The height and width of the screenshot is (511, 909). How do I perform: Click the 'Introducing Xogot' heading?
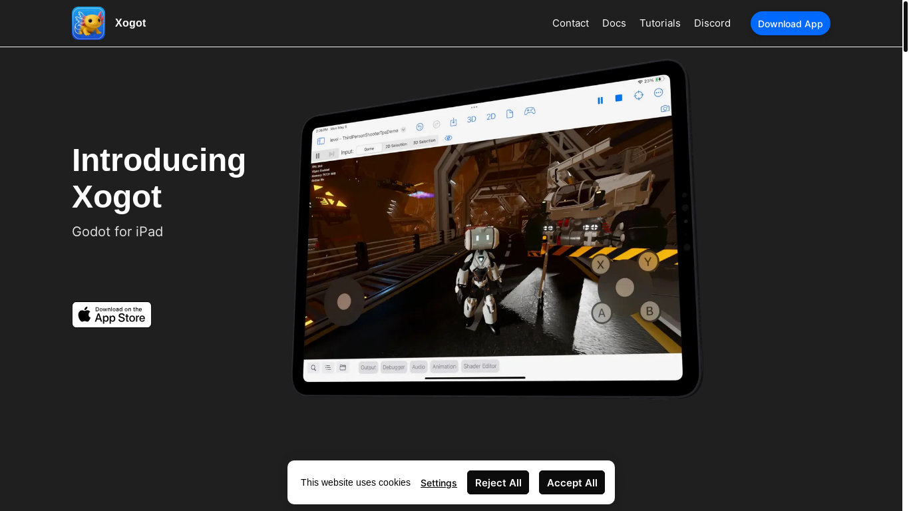pyautogui.click(x=159, y=178)
